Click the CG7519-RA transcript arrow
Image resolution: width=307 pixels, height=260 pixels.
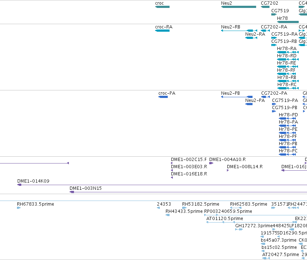coord(274,38)
